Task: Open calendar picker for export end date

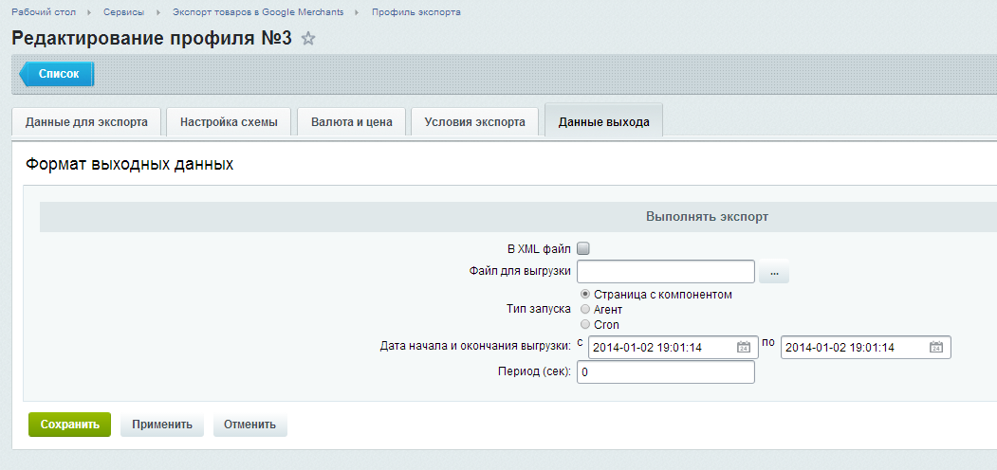Action: click(x=936, y=348)
